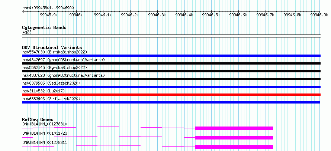Click the 99946.6k ruler tick label
The width and height of the screenshot is (331, 151).
(x=238, y=15)
